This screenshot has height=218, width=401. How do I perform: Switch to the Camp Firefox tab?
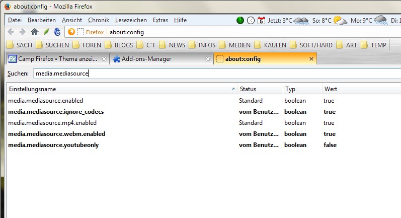pyautogui.click(x=57, y=59)
